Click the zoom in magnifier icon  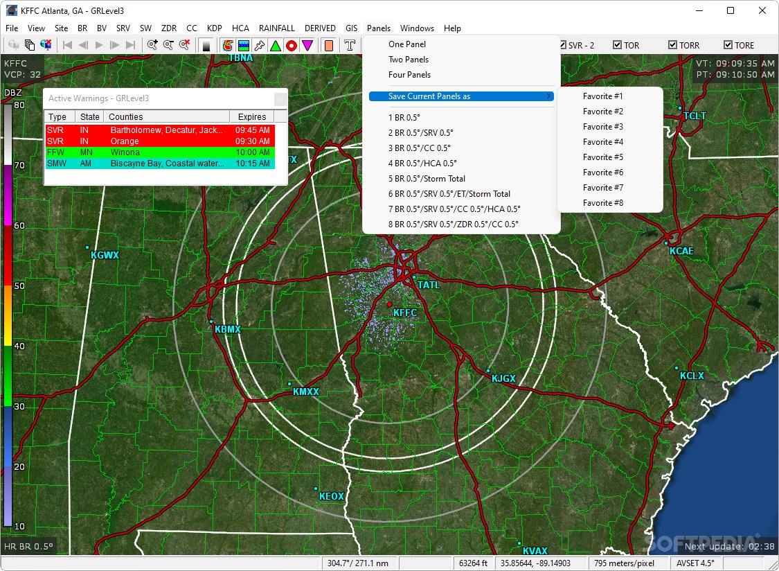(x=152, y=45)
